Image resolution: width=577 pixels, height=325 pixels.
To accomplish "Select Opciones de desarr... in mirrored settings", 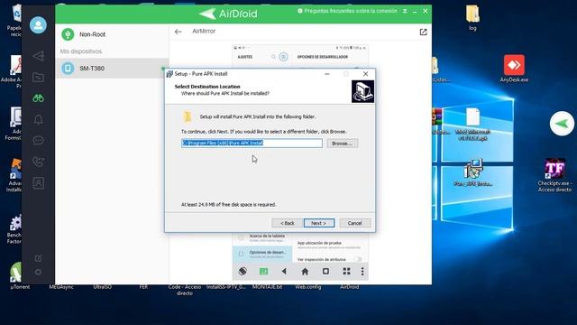I will pos(262,254).
